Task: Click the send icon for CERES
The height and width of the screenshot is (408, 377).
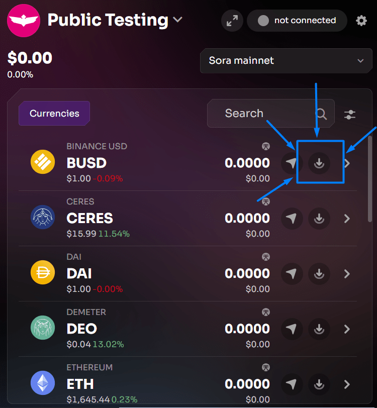Action: pyautogui.click(x=292, y=219)
